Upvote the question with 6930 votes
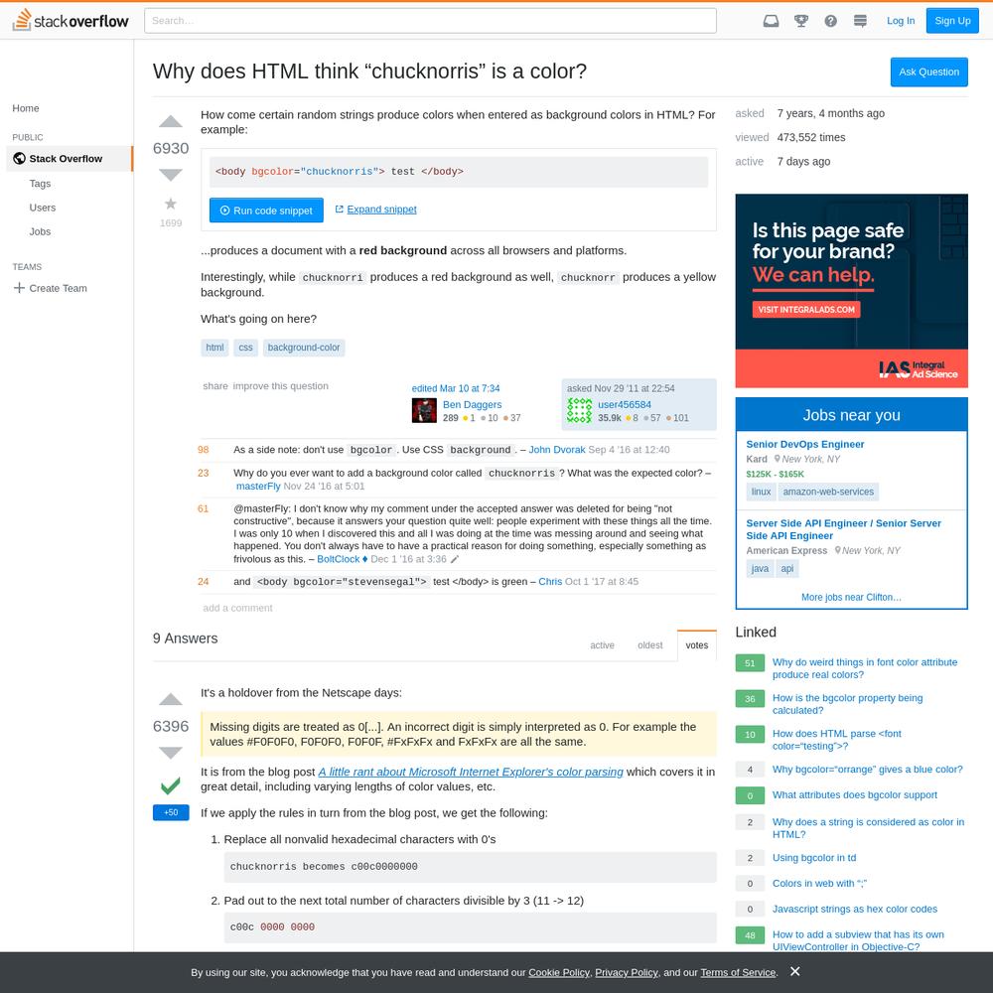This screenshot has height=993, width=993. 171,121
